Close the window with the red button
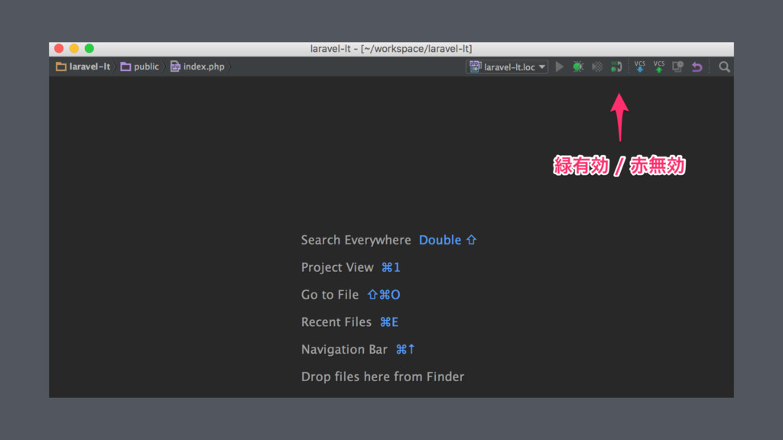 [59, 48]
